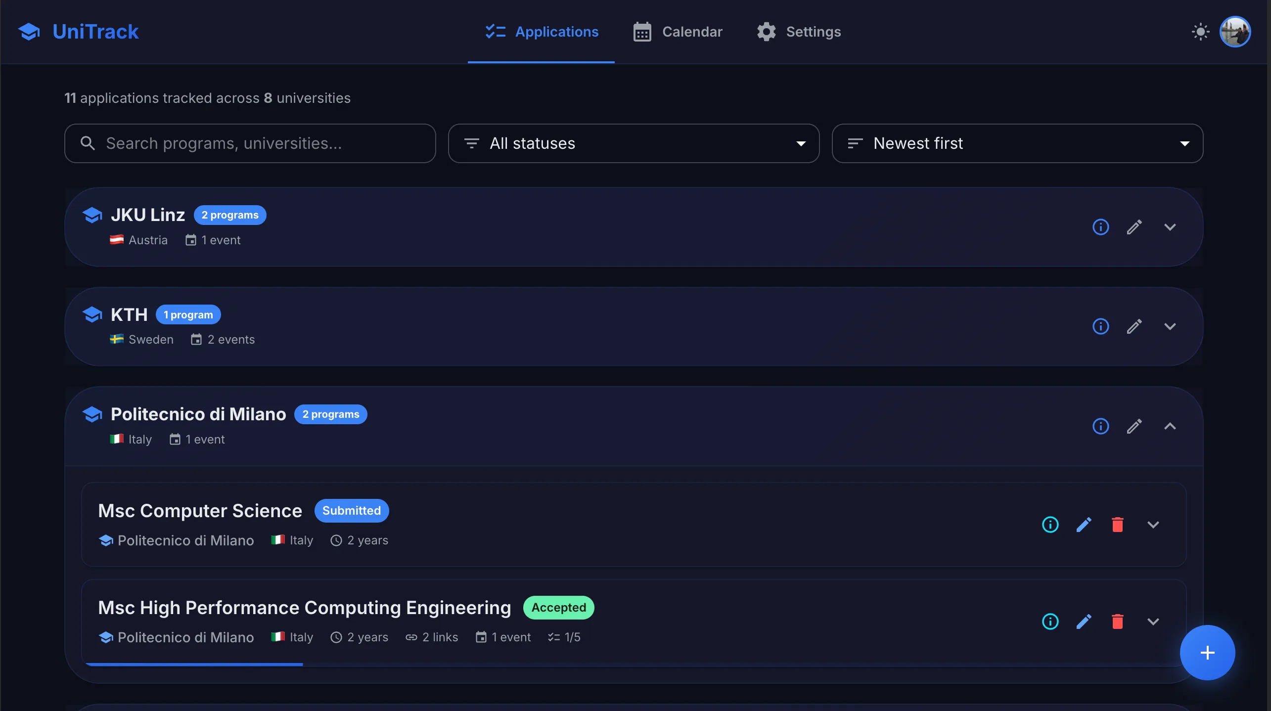The width and height of the screenshot is (1271, 711).
Task: Click the filter icon beside All statuses
Action: (471, 143)
